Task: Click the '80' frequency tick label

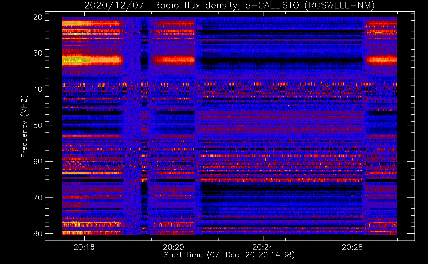Action: click(38, 234)
